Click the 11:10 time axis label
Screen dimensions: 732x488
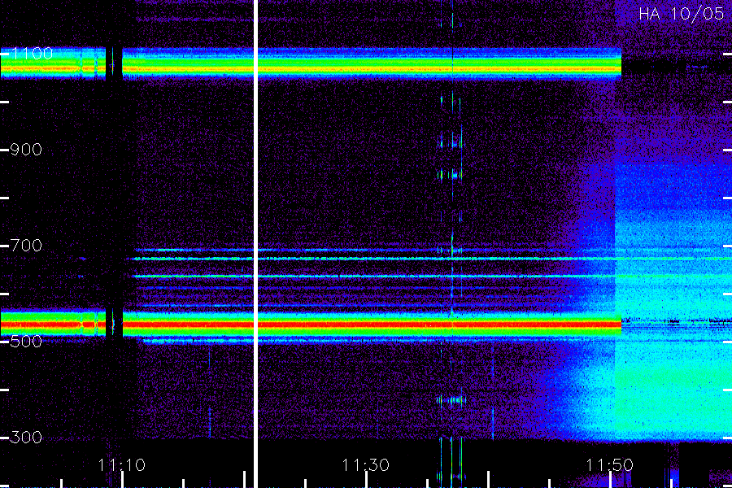121,464
